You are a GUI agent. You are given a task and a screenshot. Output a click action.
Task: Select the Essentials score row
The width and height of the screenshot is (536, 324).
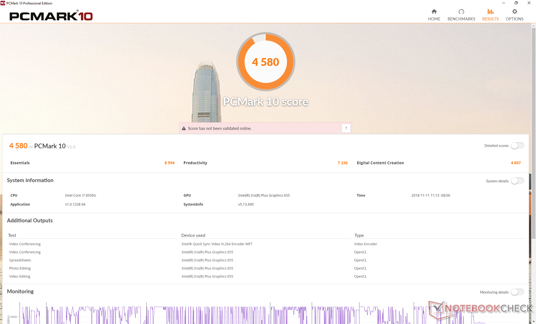click(92, 163)
